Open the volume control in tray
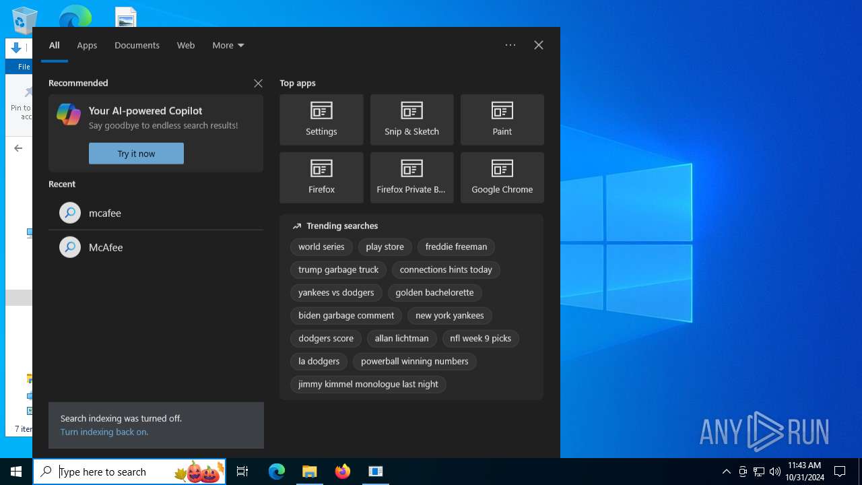Screen dimensions: 862x485 click(x=775, y=472)
